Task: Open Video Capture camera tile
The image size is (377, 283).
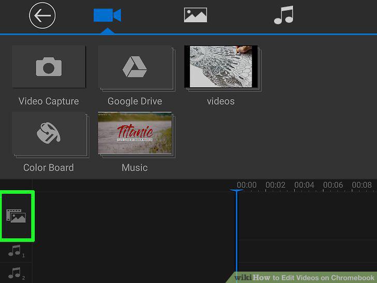Action: click(49, 67)
